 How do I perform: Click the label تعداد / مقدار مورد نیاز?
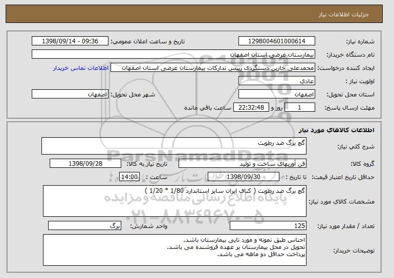(346, 226)
